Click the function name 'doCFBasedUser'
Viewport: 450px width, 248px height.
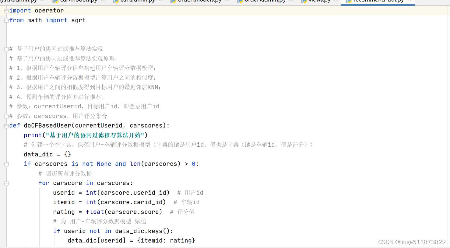coord(47,126)
